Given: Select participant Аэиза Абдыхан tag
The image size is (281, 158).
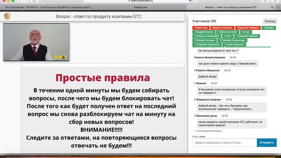Looking at the screenshot, I should tap(234, 44).
